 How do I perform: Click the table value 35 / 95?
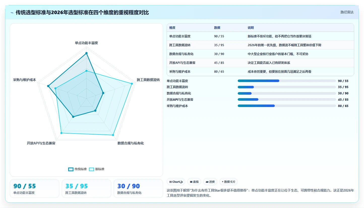(x=219, y=45)
